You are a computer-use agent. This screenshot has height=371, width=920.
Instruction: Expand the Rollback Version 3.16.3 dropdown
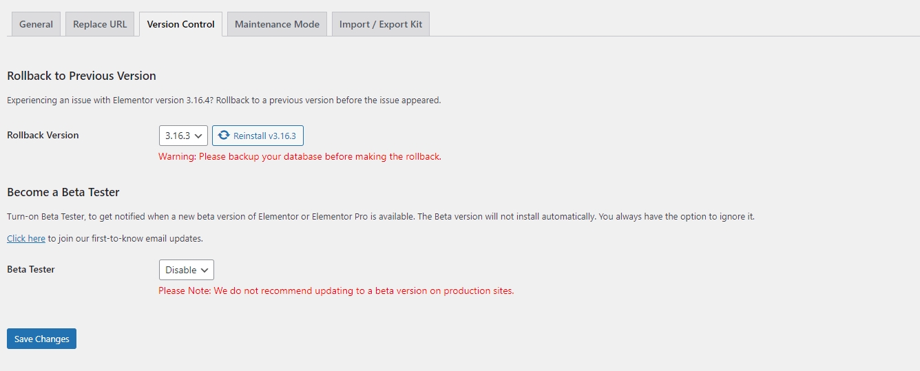coord(183,136)
